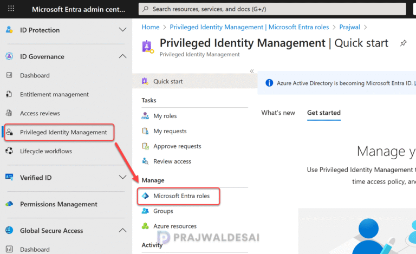This screenshot has height=254, width=416.
Task: Click the Access reviews icon
Action: click(9, 113)
